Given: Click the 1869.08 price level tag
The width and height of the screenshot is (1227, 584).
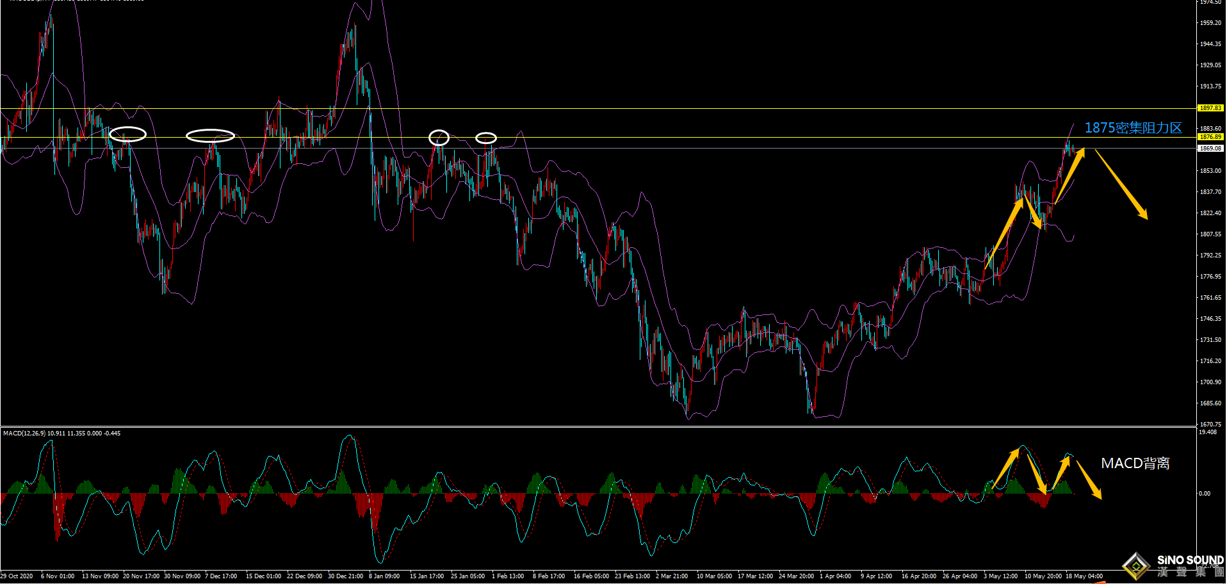Looking at the screenshot, I should click(1210, 149).
